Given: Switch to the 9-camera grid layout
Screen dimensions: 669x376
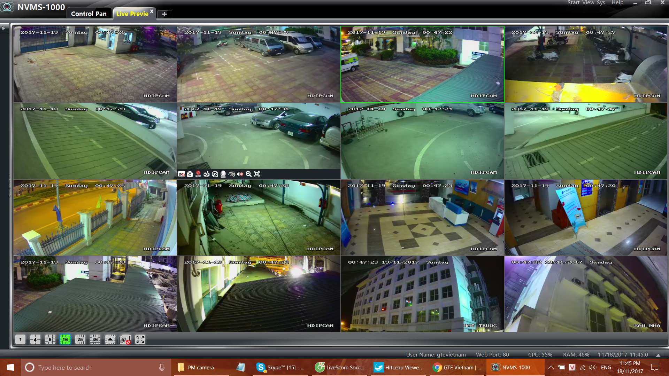Looking at the screenshot, I should (50, 339).
